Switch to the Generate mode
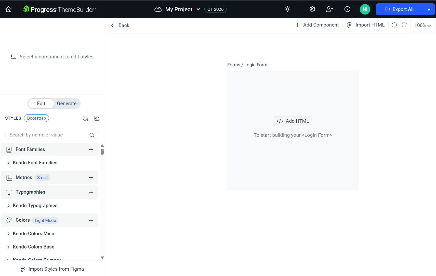This screenshot has height=276, width=436. click(67, 103)
